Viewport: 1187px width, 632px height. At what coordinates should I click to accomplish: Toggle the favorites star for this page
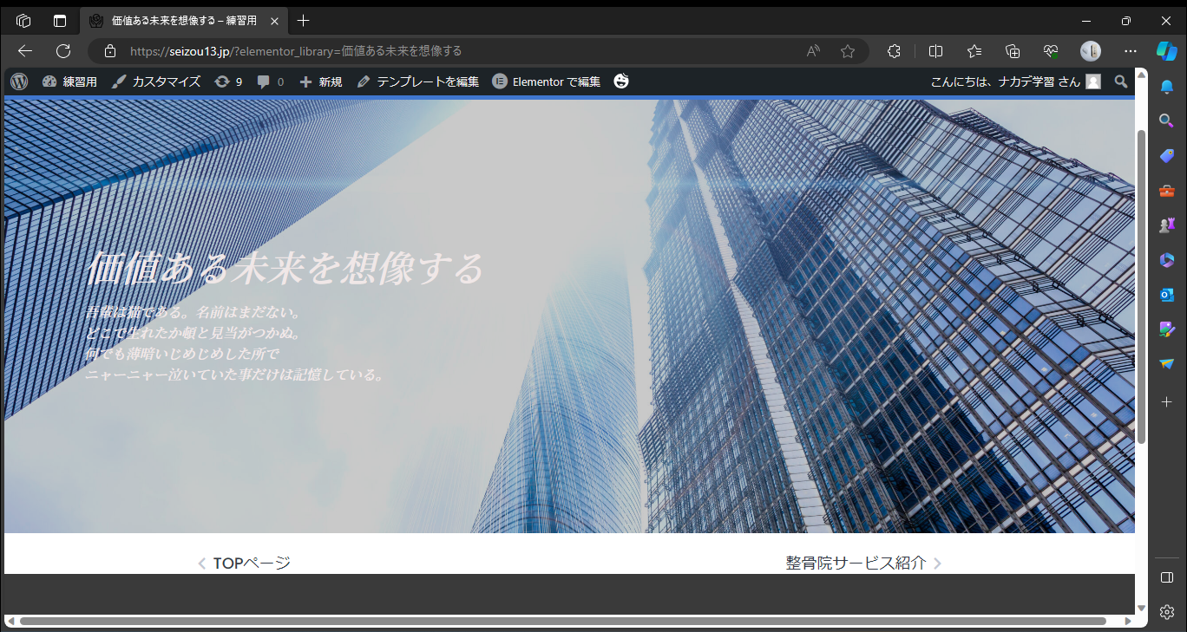[848, 51]
